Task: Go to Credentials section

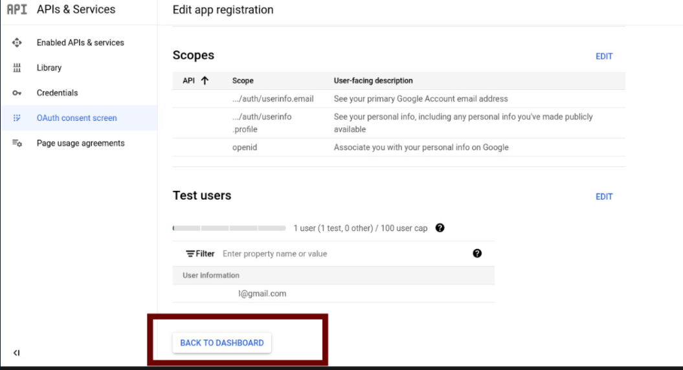Action: 57,93
